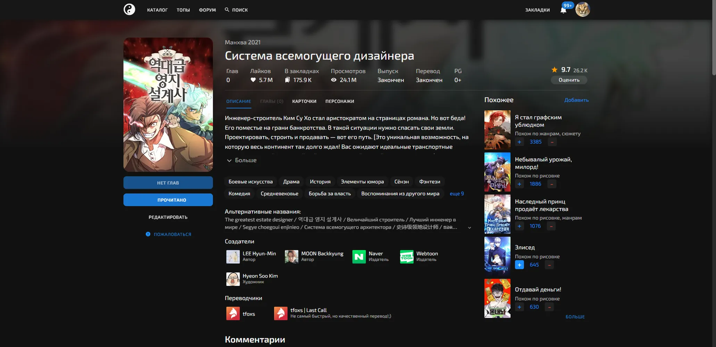Open Небывалый урожай, милорд! cover thumbnail
The width and height of the screenshot is (716, 347).
click(x=497, y=172)
